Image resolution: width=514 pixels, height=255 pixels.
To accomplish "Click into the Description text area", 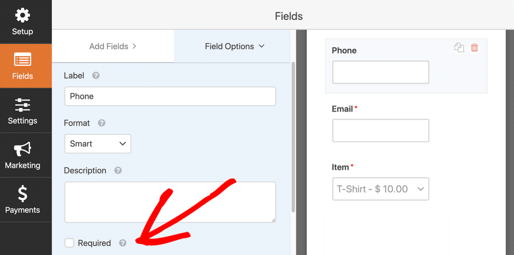I will [x=170, y=202].
